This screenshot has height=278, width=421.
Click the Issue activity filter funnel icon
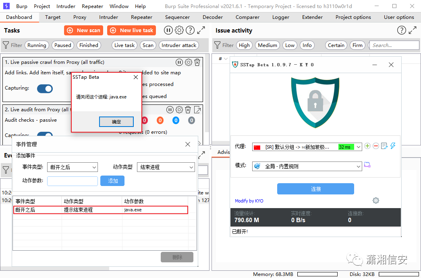coord(218,45)
